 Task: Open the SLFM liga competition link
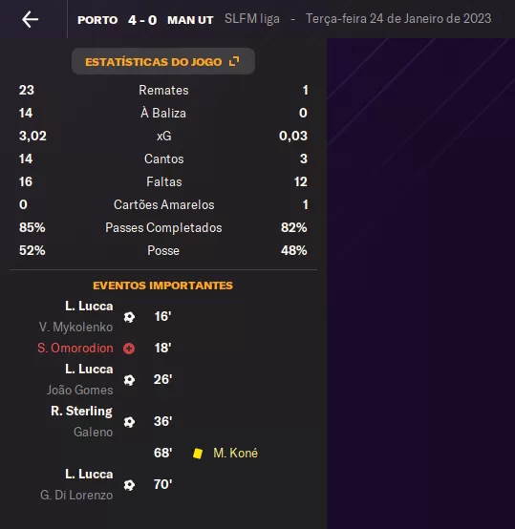[252, 19]
